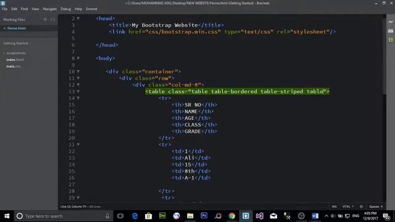
Task: Open the Navigate menu
Action: click(x=50, y=9)
